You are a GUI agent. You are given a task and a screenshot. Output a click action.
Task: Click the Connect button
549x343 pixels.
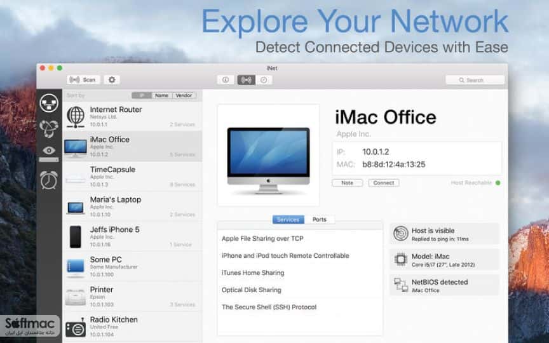383,183
